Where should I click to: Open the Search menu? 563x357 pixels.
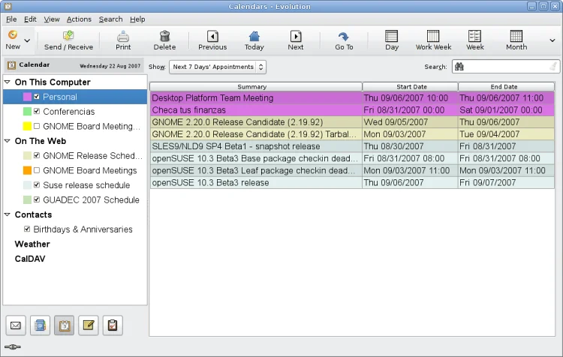[110, 19]
